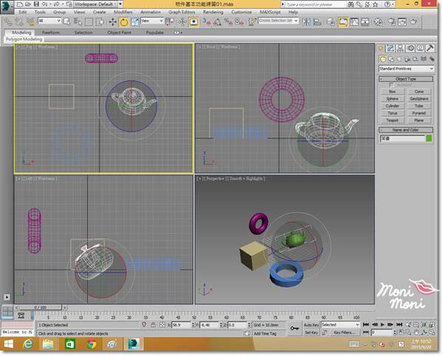Toggle Set Key mode
443x356 pixels.
click(312, 332)
